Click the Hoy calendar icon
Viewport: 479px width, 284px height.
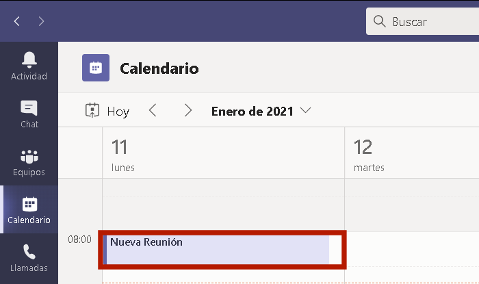92,110
